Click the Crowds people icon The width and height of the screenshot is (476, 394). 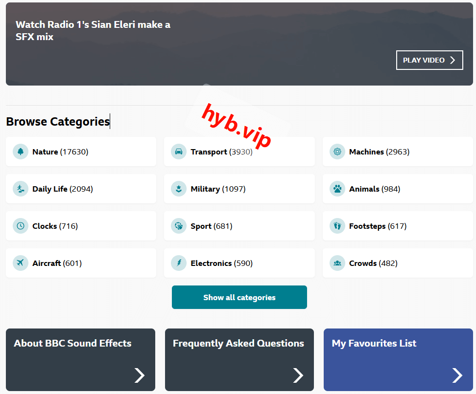pyautogui.click(x=337, y=263)
